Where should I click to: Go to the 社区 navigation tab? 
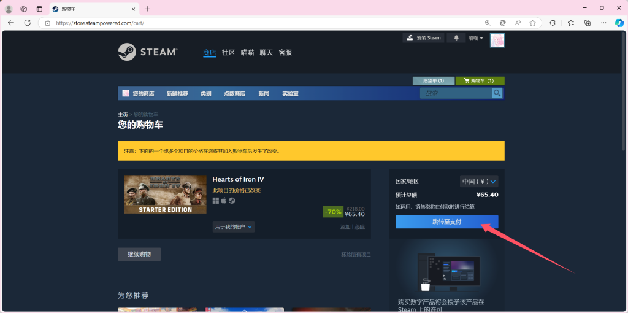228,53
